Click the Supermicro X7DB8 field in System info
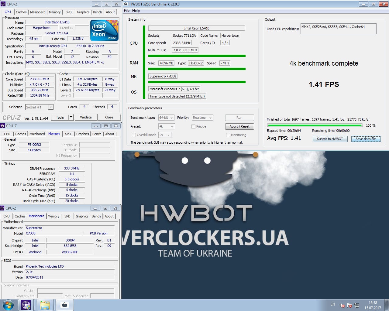 [163, 76]
